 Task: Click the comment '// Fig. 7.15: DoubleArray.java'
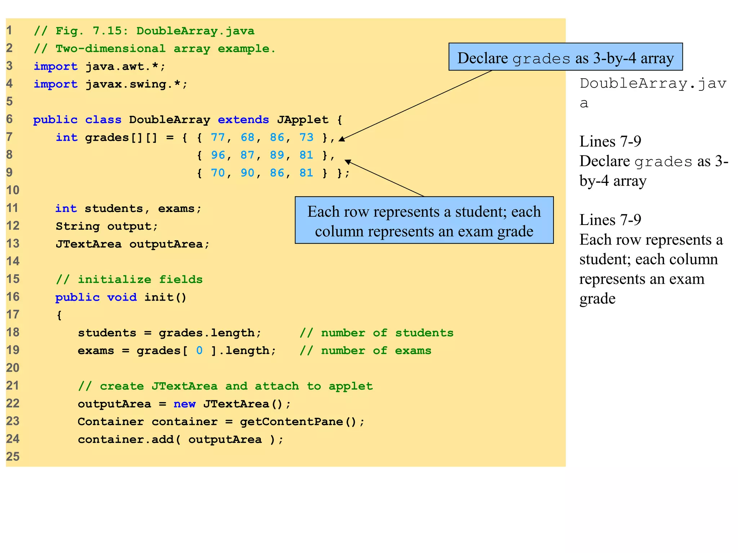[x=144, y=31]
